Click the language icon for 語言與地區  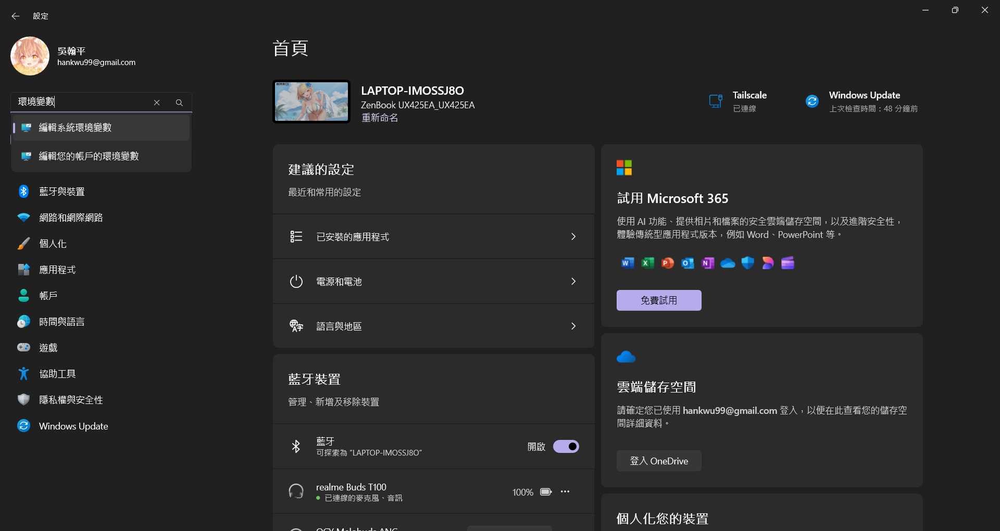[296, 326]
